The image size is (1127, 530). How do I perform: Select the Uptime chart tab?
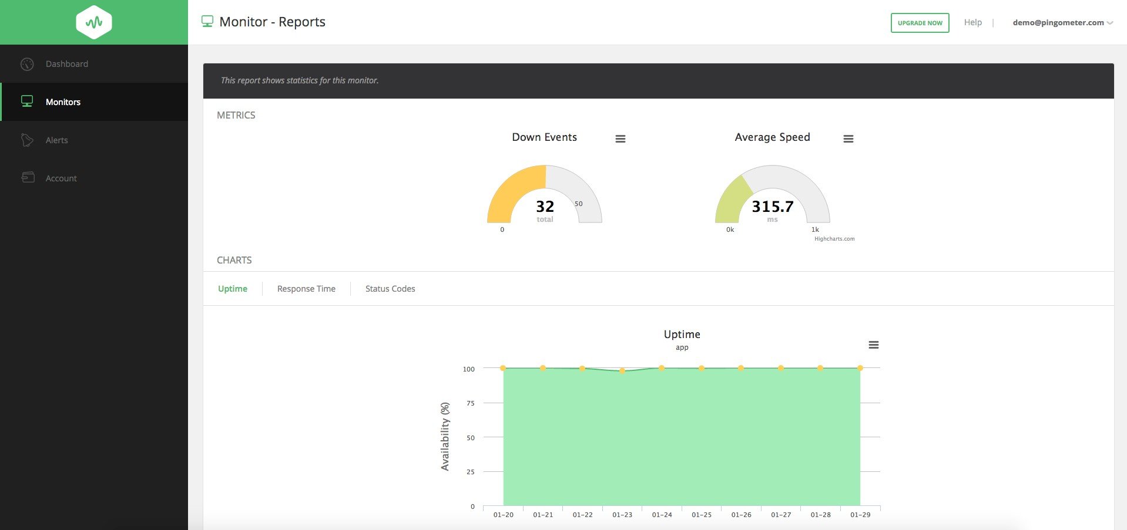(x=233, y=289)
